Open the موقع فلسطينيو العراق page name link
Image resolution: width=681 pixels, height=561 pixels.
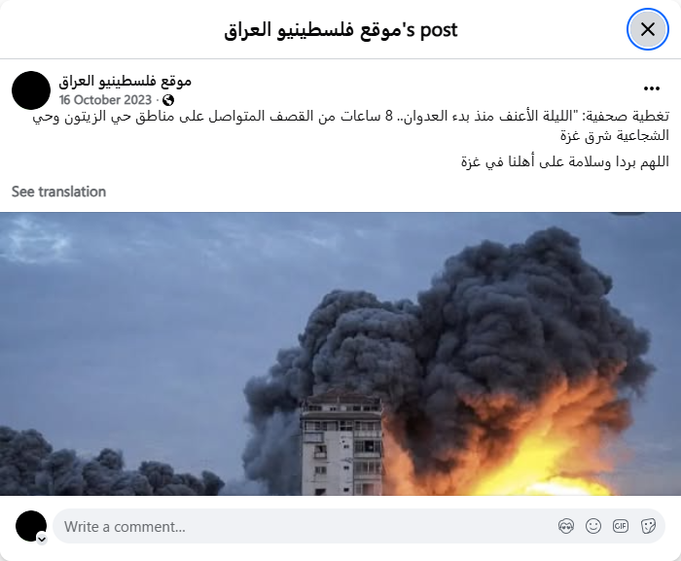pyautogui.click(x=125, y=82)
